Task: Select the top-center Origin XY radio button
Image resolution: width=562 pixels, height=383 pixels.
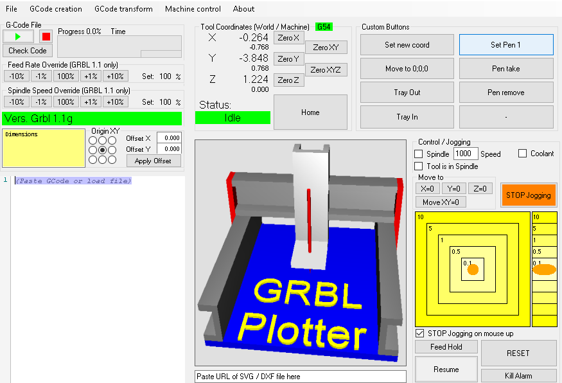Action: click(103, 140)
